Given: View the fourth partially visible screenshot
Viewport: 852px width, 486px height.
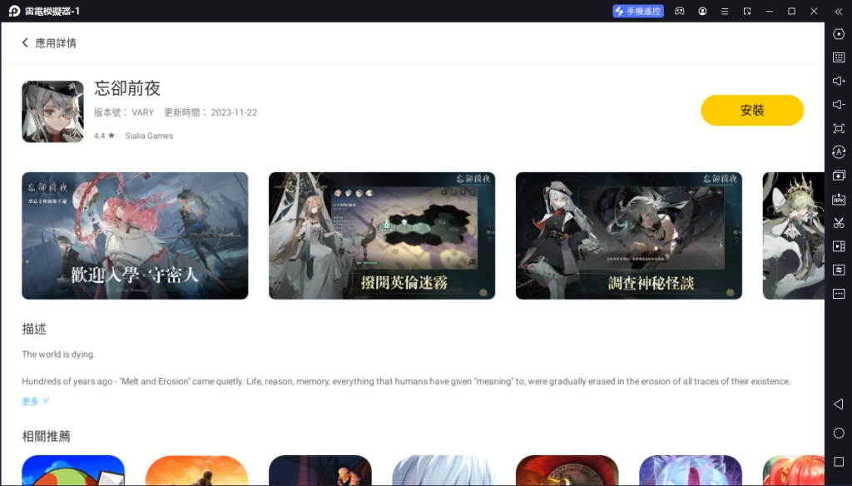Looking at the screenshot, I should (793, 236).
